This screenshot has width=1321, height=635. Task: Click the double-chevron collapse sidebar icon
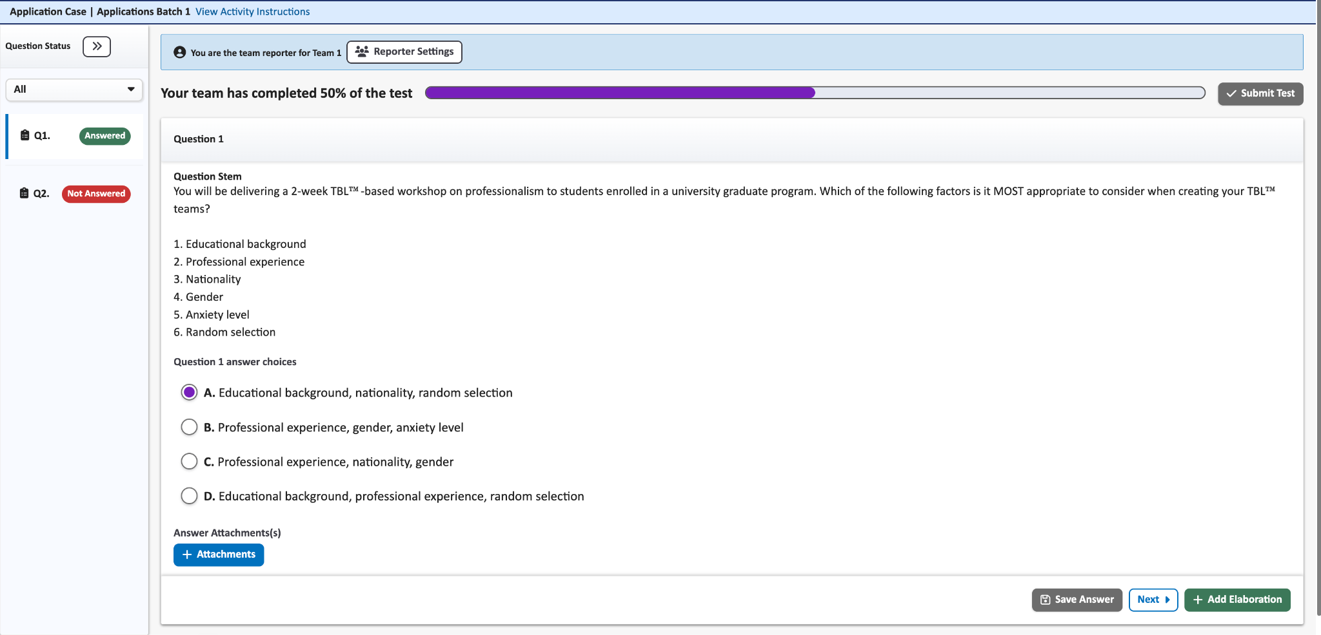coord(97,46)
